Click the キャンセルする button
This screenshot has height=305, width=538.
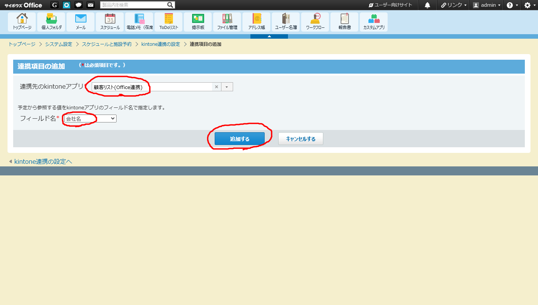click(x=301, y=139)
